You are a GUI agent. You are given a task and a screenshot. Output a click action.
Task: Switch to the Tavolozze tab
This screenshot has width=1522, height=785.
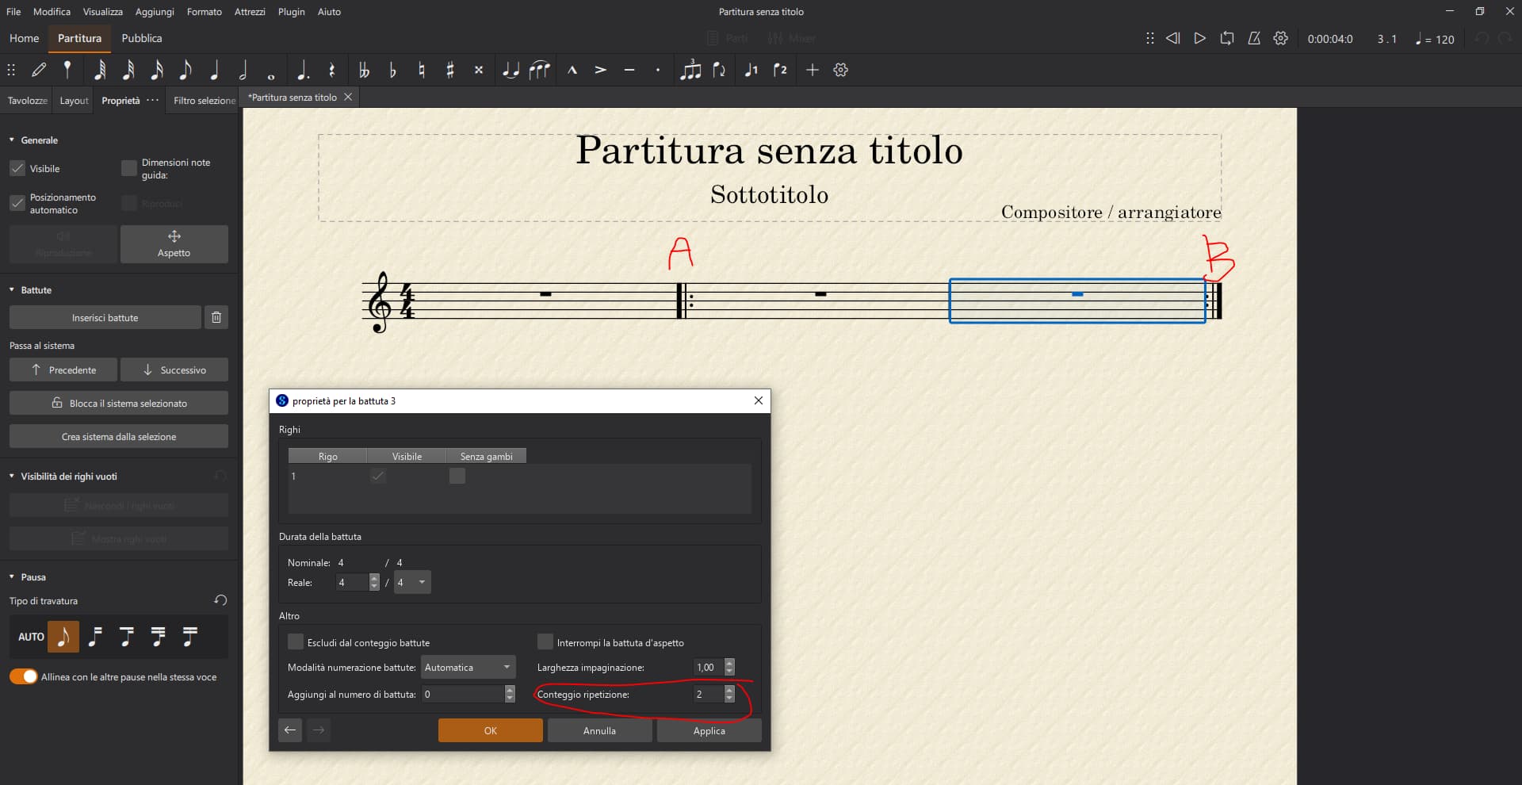[x=27, y=101]
